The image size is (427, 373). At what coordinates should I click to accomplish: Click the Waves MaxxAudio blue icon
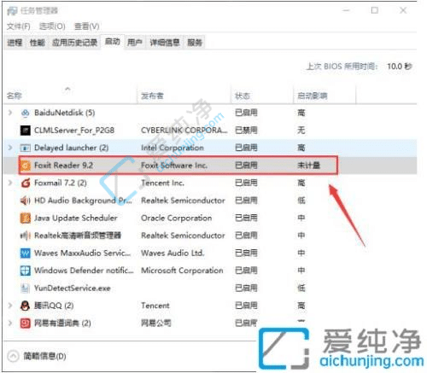tap(25, 253)
